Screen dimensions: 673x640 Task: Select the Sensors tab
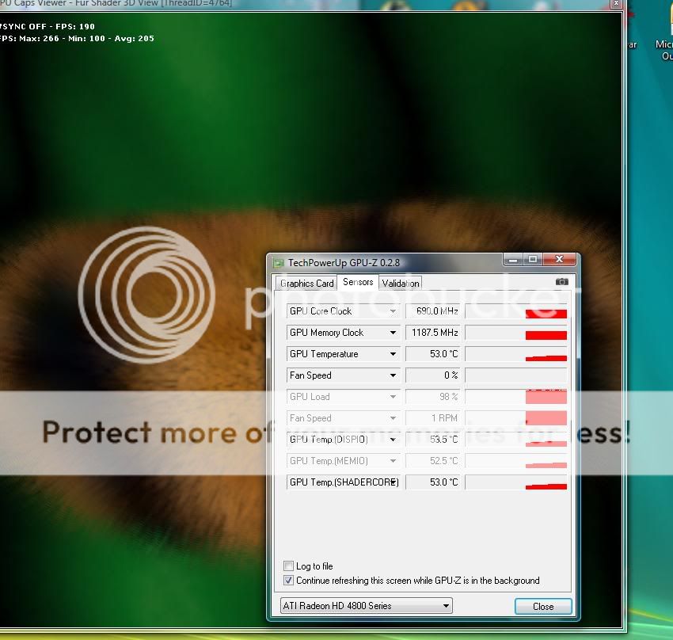click(358, 282)
